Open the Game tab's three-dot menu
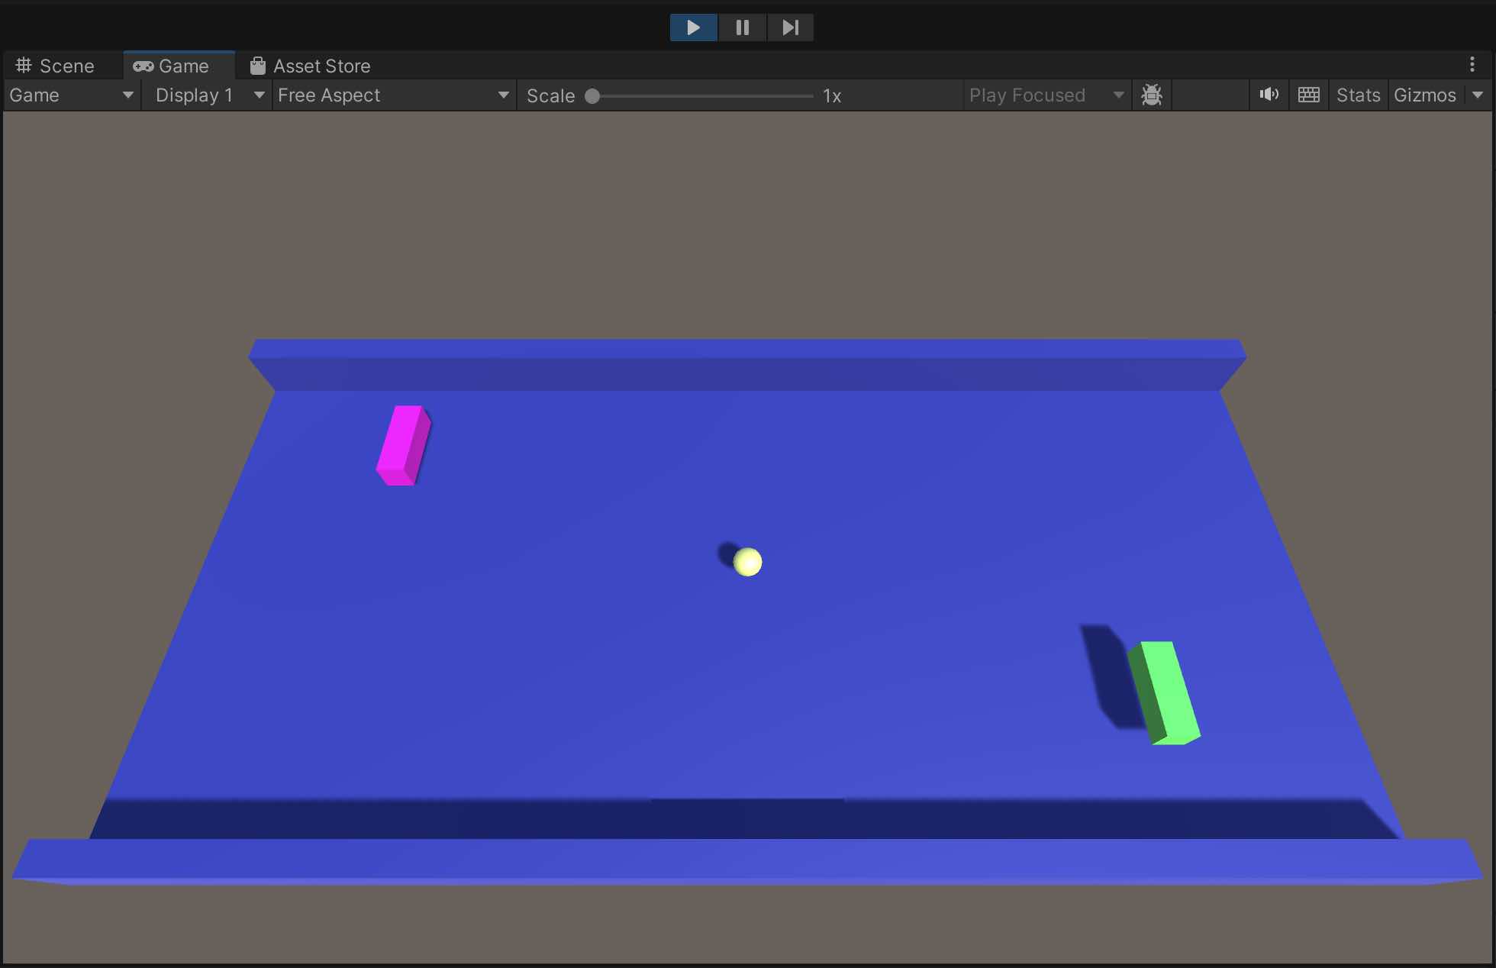 click(1472, 65)
